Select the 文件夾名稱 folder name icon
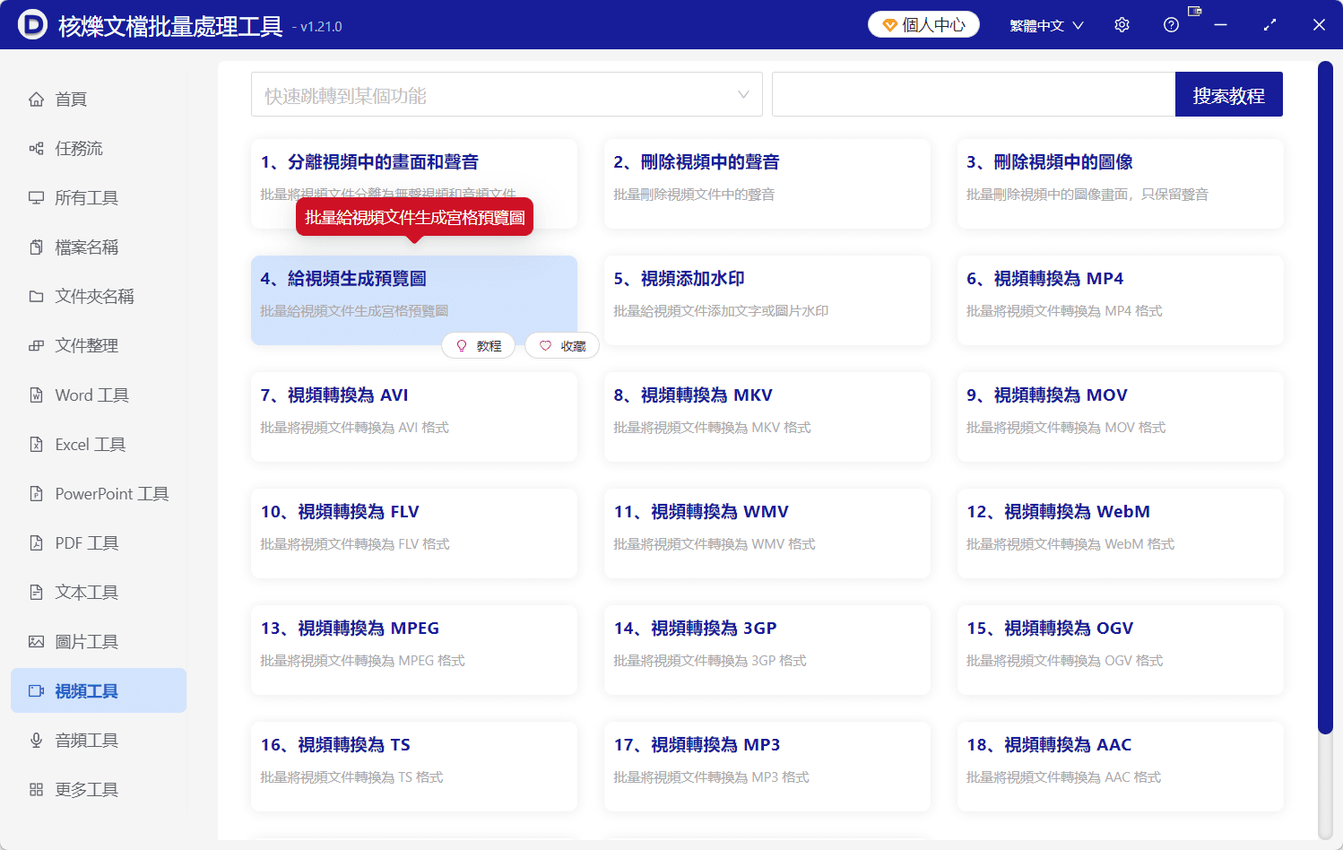1343x850 pixels. click(34, 296)
